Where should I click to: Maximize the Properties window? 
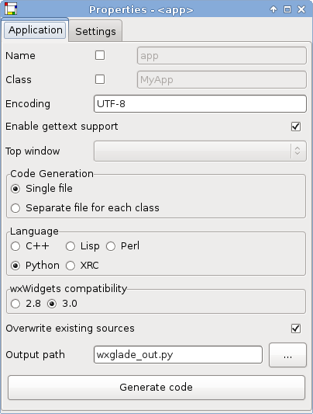point(287,9)
